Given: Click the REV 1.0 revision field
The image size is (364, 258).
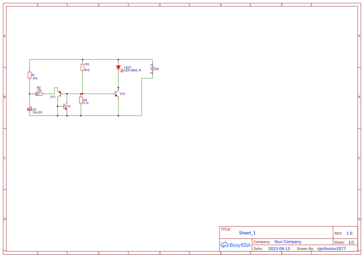Looking at the screenshot, I should pos(349,233).
